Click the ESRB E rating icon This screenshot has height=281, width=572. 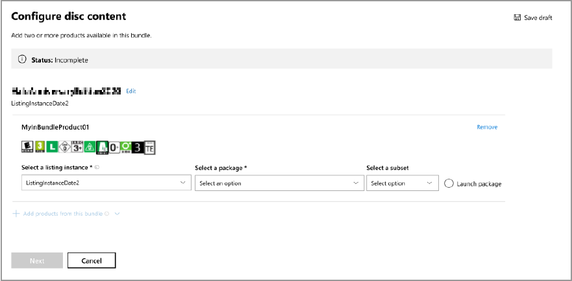[27, 147]
